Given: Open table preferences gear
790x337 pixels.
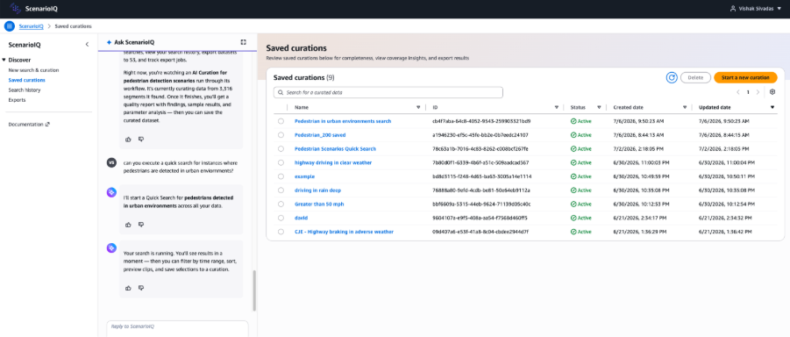Looking at the screenshot, I should tap(772, 92).
